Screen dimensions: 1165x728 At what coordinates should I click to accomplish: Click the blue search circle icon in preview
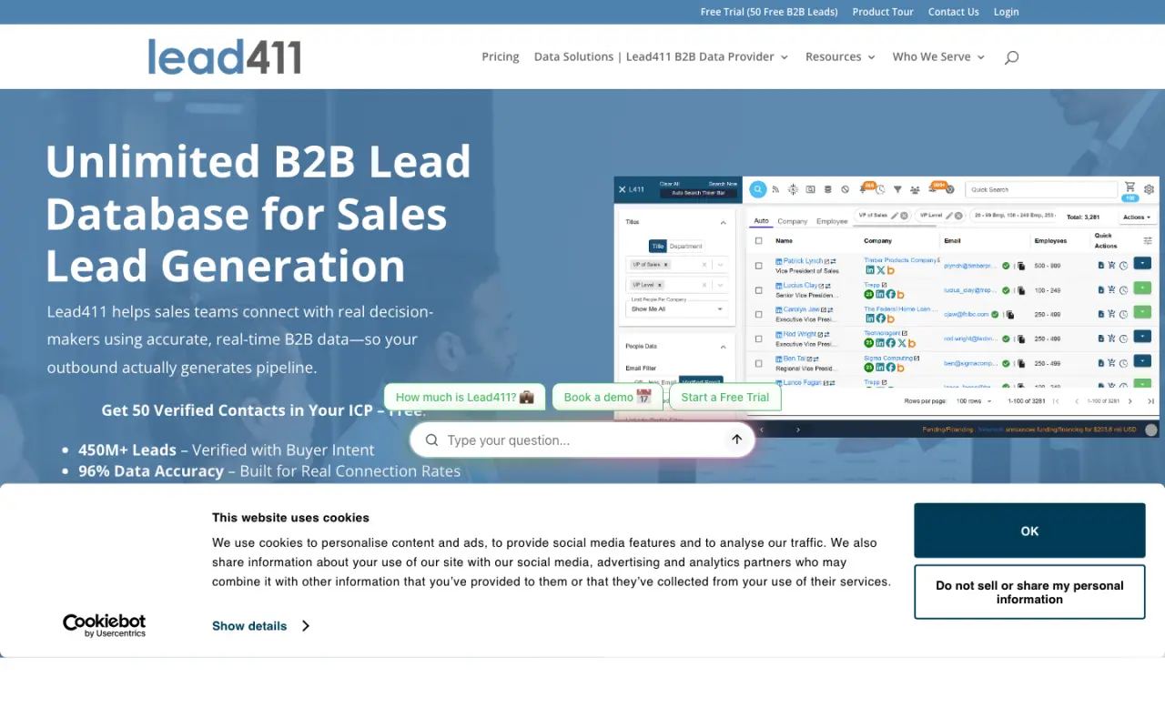758,189
